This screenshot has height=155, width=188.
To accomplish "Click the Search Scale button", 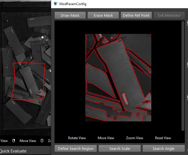I will 120,148.
